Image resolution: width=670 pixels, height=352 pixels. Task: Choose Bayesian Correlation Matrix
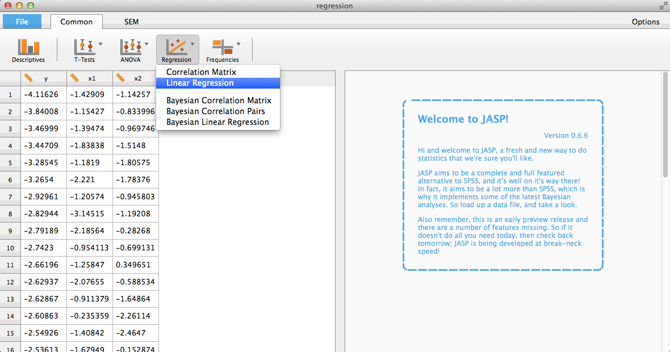click(x=218, y=100)
